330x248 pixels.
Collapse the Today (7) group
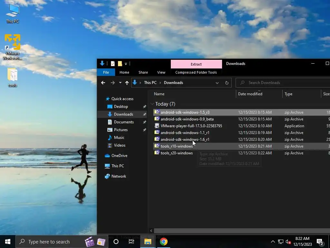point(152,104)
